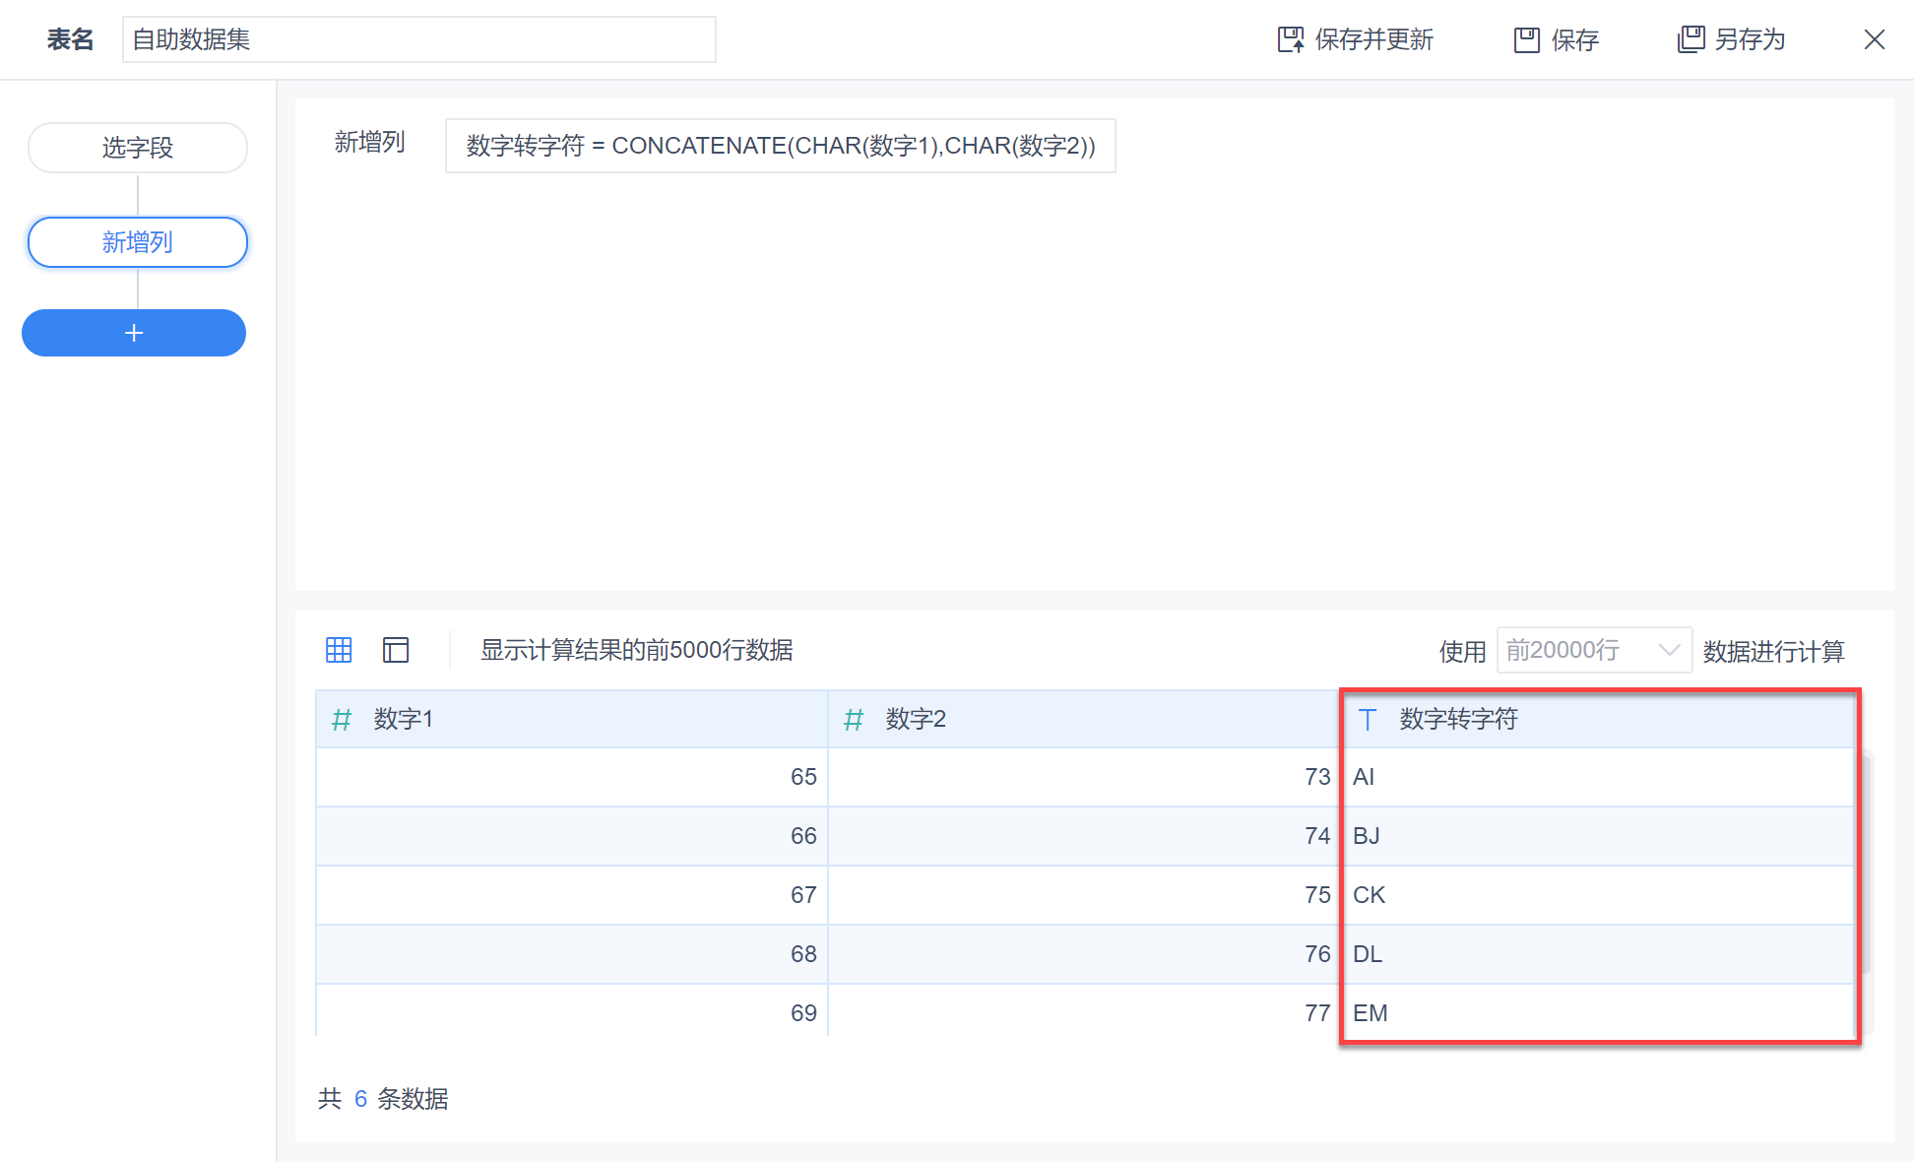Click the Save As icon
The image size is (1914, 1162).
pyautogui.click(x=1691, y=39)
